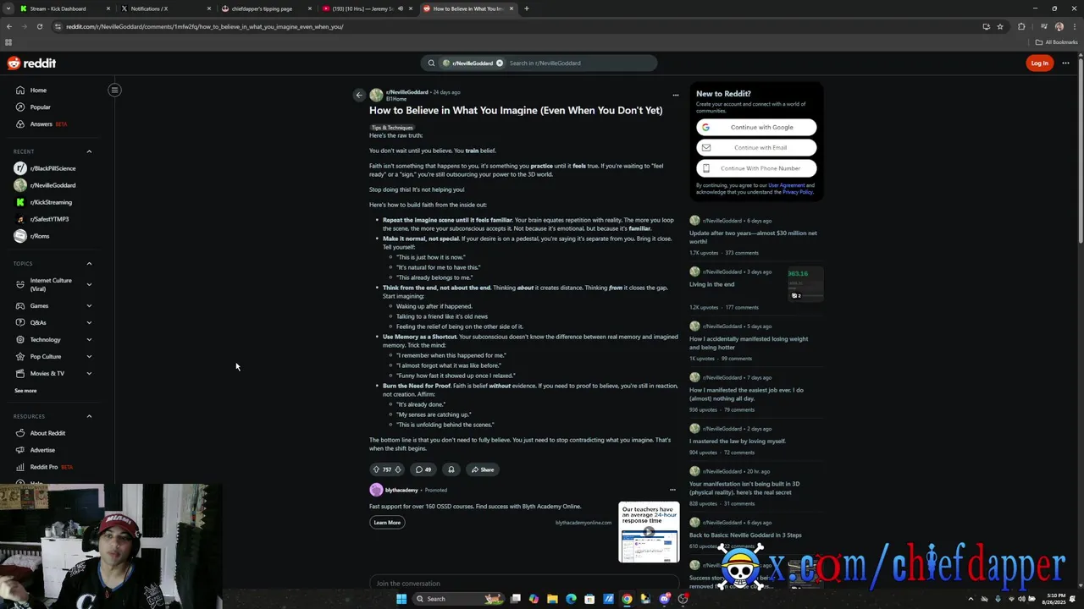Click the award icon under the post
This screenshot has width=1084, height=609.
(x=451, y=469)
